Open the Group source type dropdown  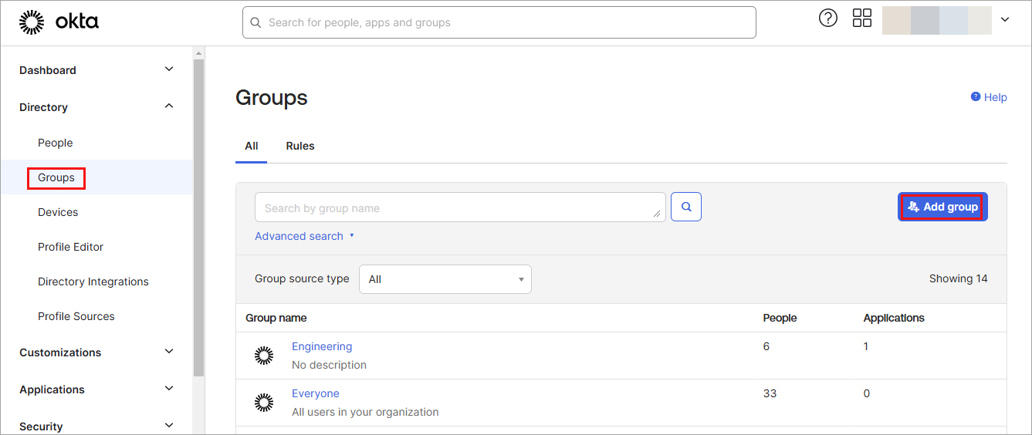(445, 279)
